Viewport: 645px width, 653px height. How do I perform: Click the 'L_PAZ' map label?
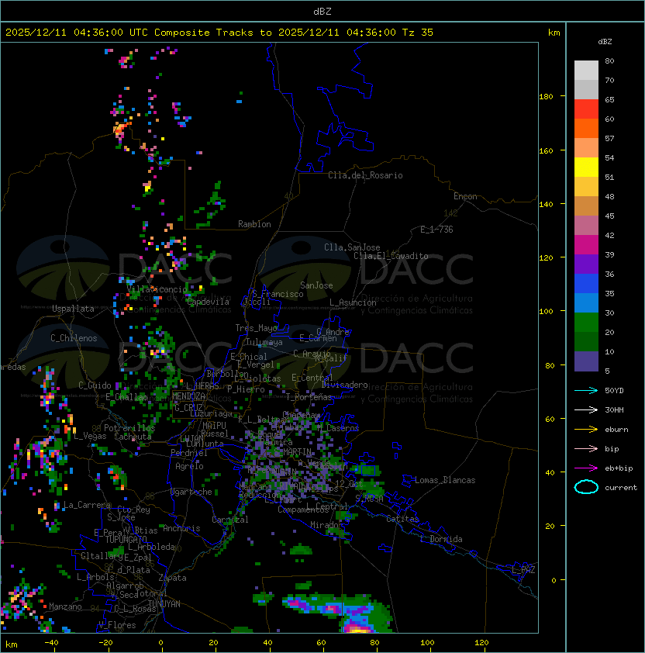(523, 570)
